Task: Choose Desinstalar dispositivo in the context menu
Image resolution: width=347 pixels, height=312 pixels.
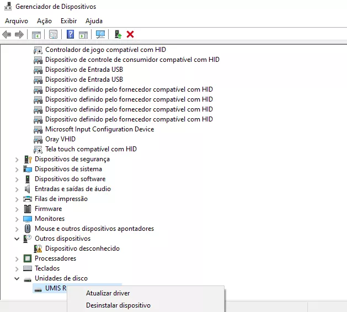Action: point(118,305)
